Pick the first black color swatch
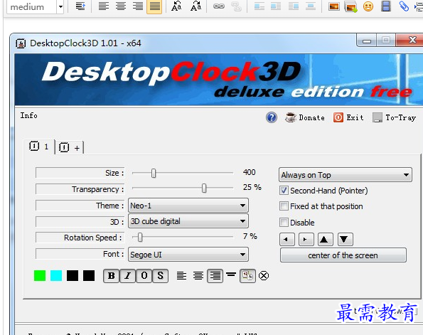The image size is (423, 335). pos(73,276)
